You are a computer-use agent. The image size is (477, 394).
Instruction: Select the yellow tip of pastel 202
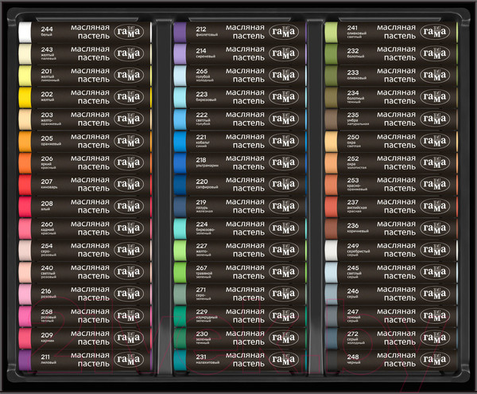pos(24,97)
